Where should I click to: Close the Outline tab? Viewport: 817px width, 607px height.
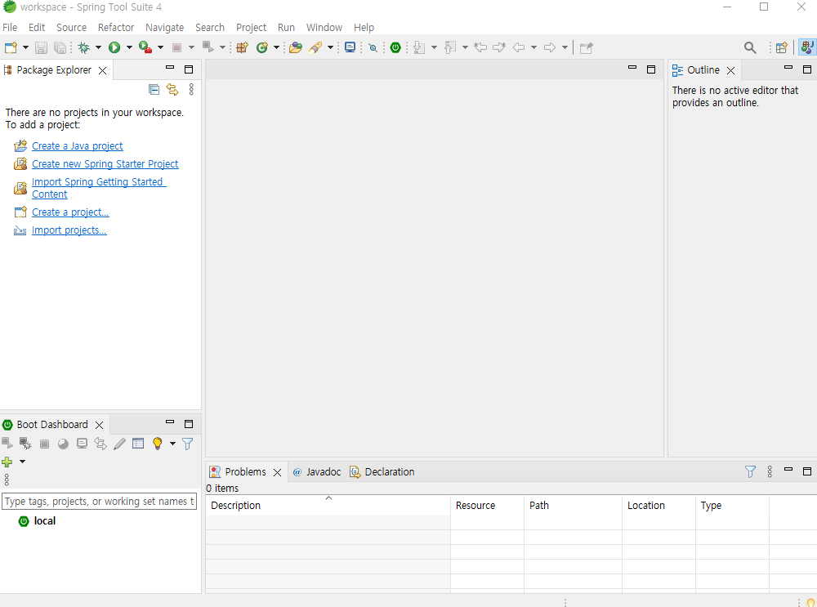(x=730, y=70)
